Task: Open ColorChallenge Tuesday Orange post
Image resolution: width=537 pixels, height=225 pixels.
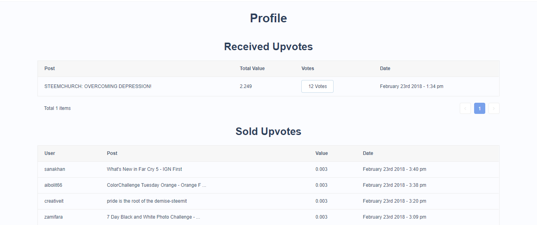Action: (x=156, y=185)
